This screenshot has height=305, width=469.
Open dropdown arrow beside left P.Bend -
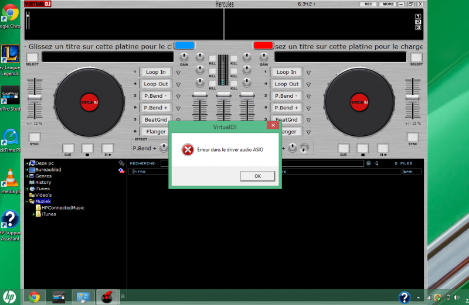click(178, 97)
